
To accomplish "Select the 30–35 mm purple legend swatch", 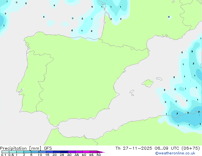I will point(72,152).
